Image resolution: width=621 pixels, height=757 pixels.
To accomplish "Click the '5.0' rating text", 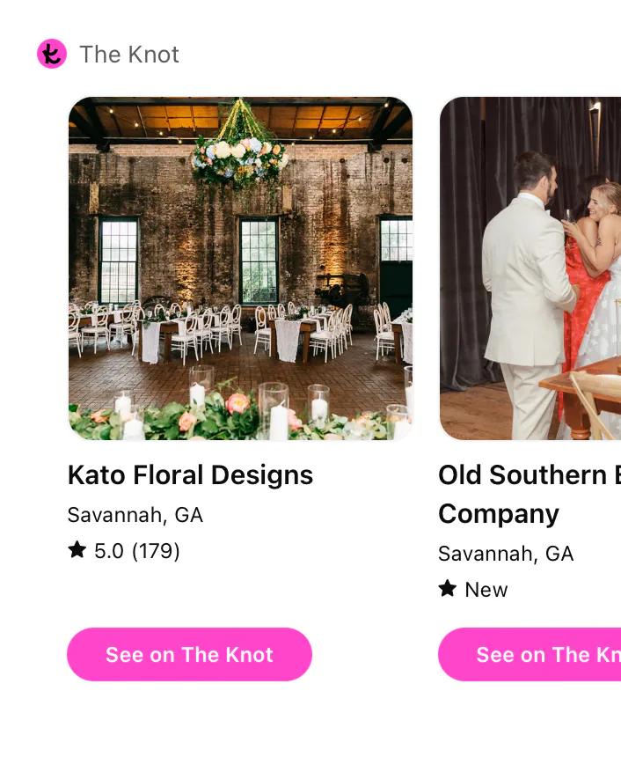I will 111,551.
